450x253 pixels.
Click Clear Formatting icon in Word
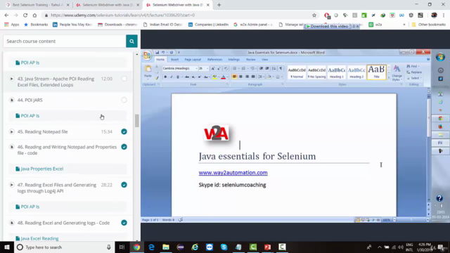point(226,69)
